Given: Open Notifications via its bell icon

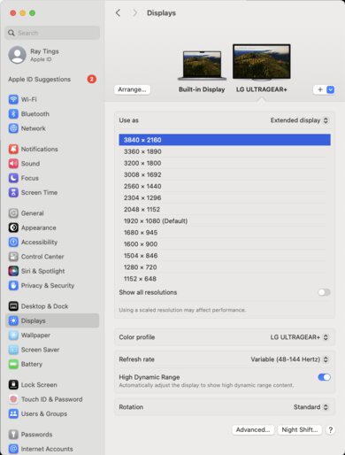Looking at the screenshot, I should [13, 149].
